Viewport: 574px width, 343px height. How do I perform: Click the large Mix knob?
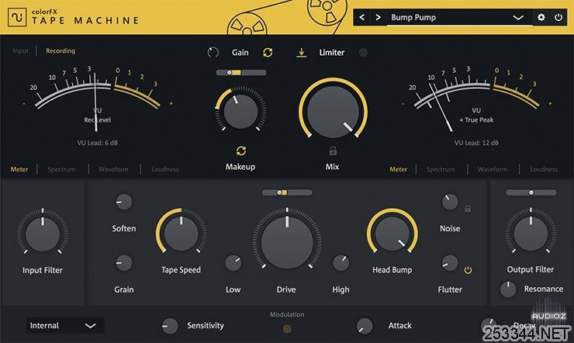[x=333, y=112]
